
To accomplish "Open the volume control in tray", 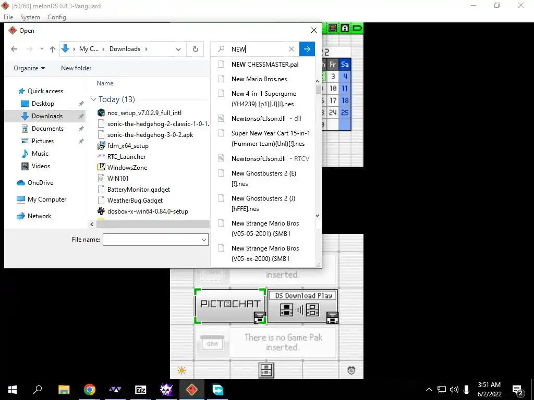I will [454, 390].
